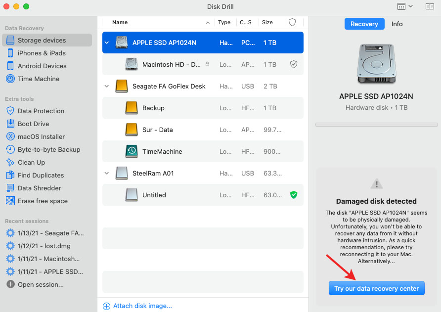Click 900... size in TimeMachine row
The image size is (441, 312).
click(272, 151)
